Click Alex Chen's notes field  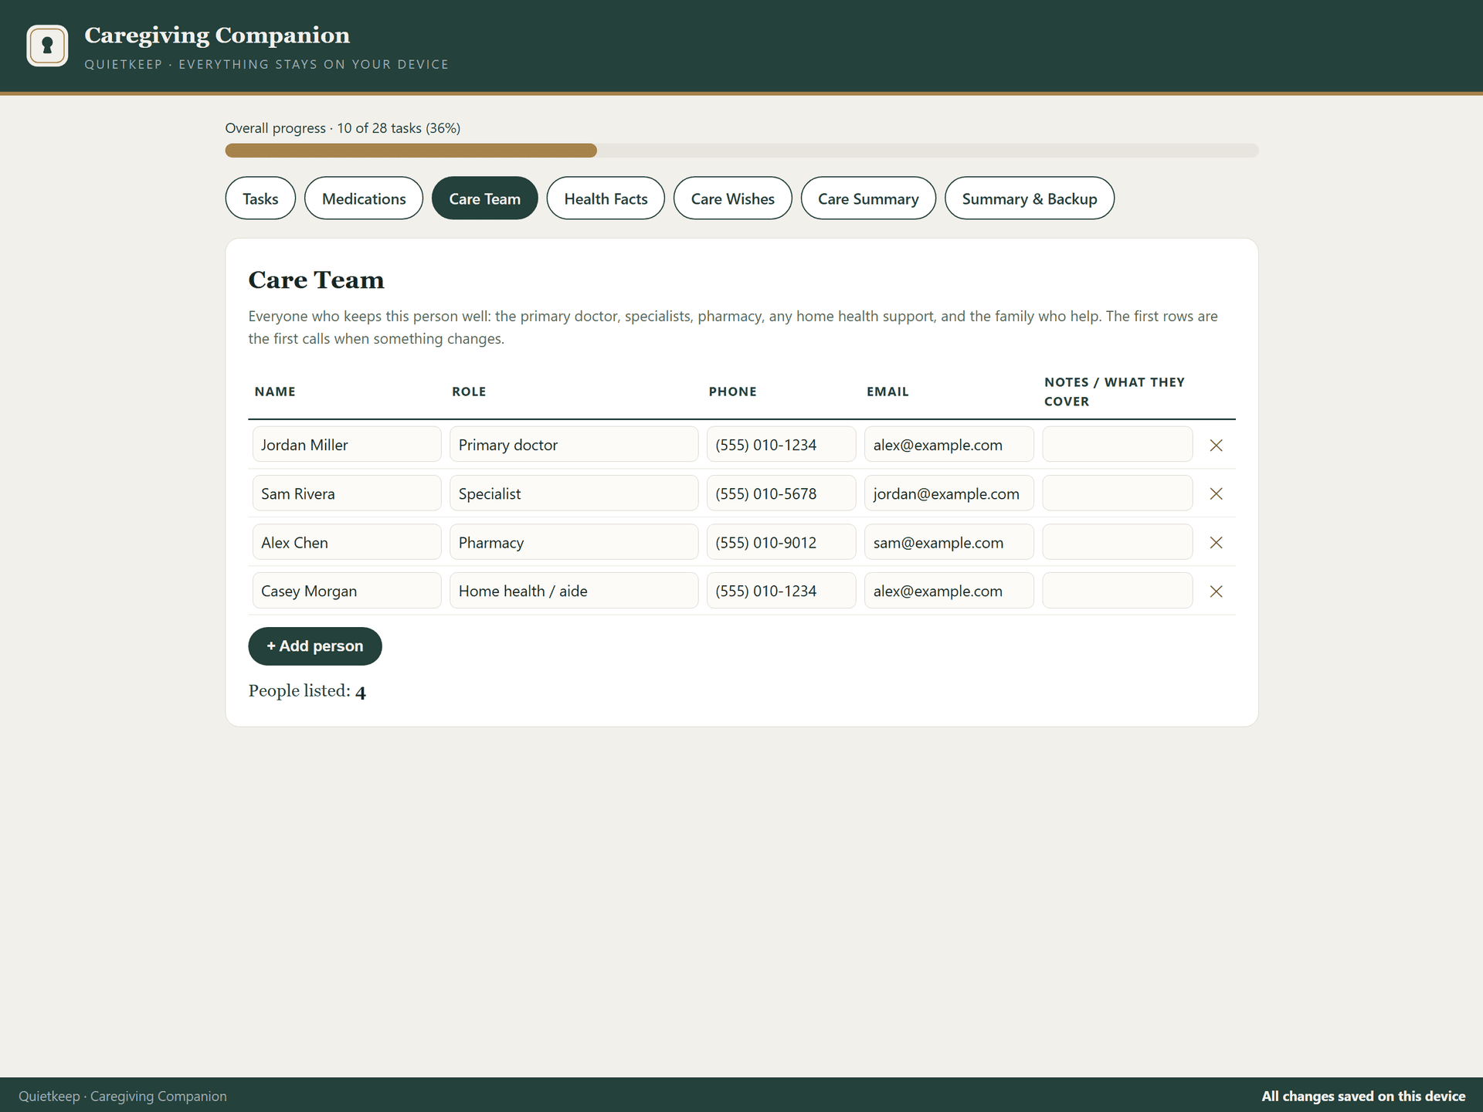click(x=1118, y=543)
